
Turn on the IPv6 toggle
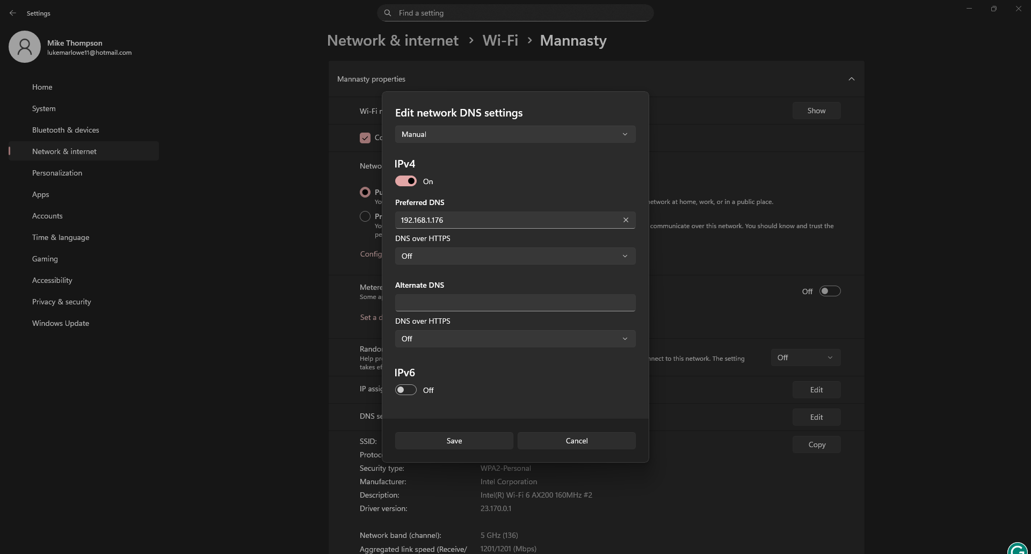click(406, 390)
